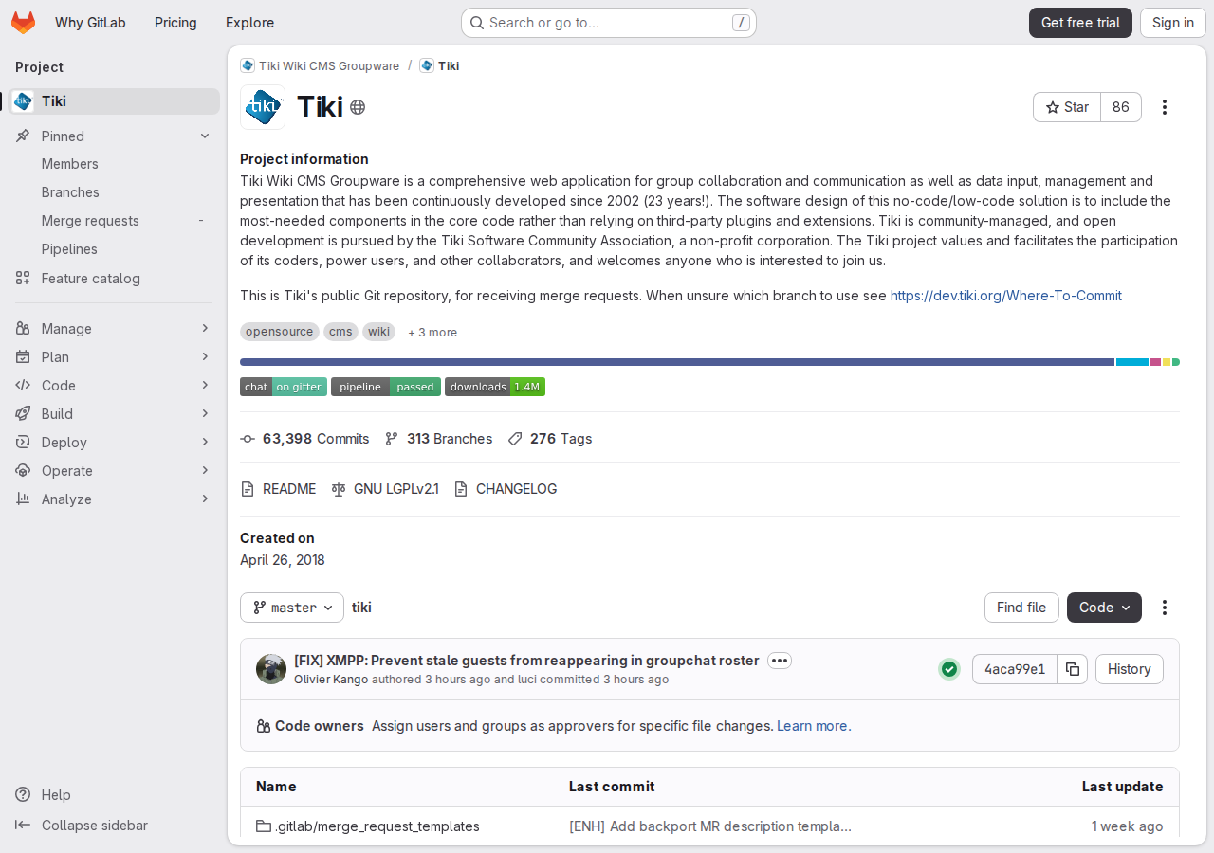Open Pipelines in the sidebar
This screenshot has height=853, width=1214.
pyautogui.click(x=114, y=249)
